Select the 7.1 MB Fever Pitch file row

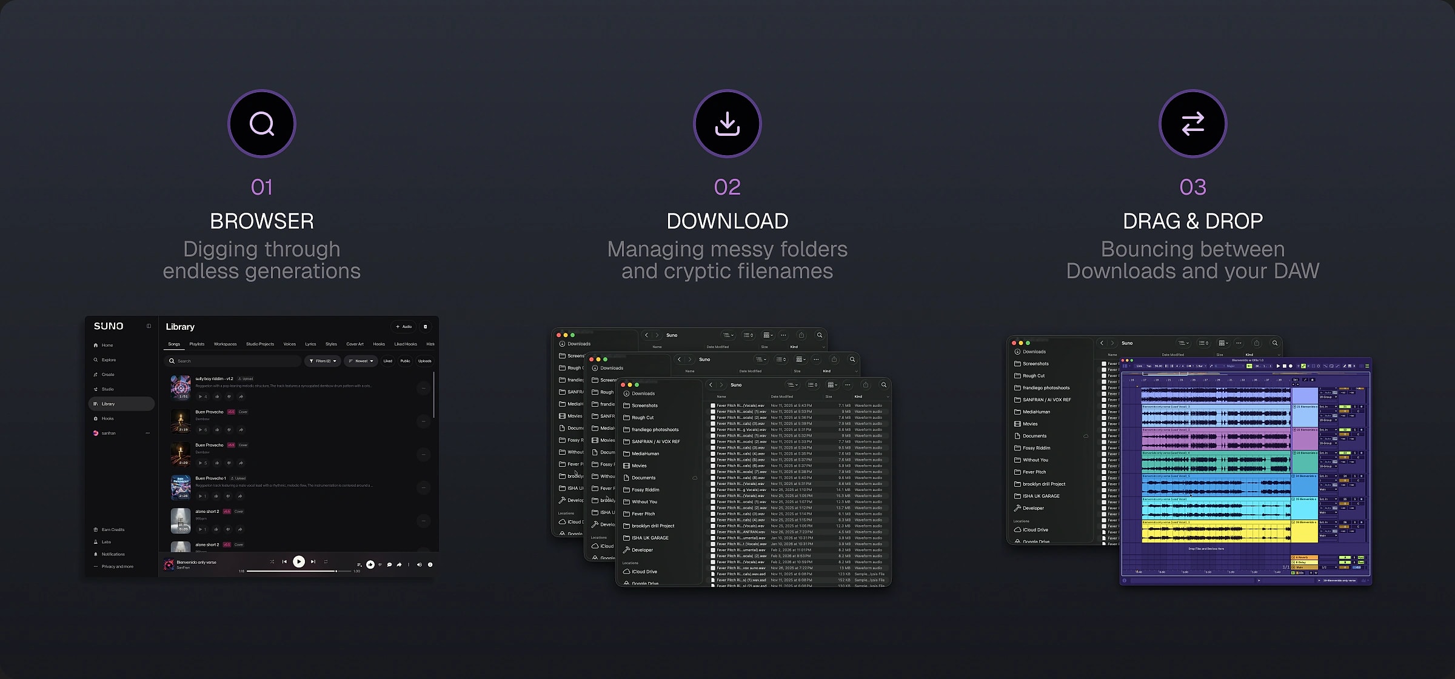tap(799, 406)
